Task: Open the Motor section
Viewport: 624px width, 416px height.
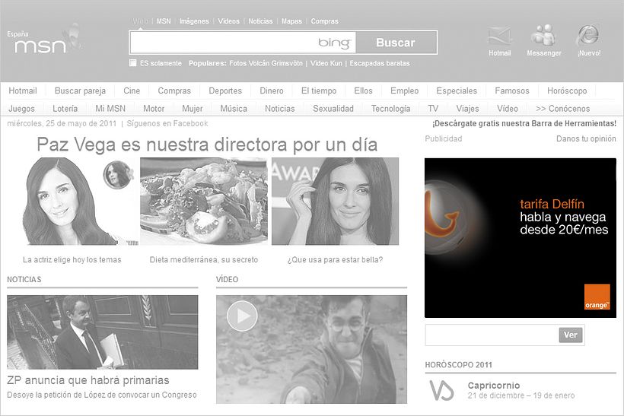Action: 154,109
